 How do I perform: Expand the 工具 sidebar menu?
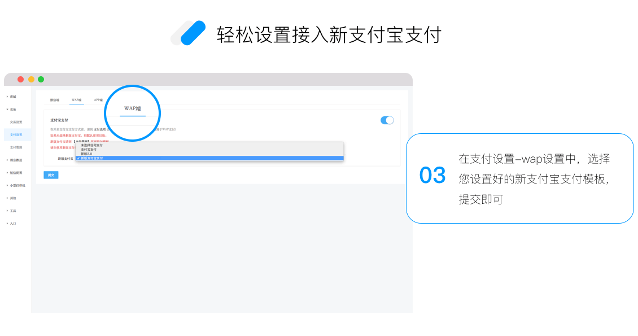click(x=12, y=211)
